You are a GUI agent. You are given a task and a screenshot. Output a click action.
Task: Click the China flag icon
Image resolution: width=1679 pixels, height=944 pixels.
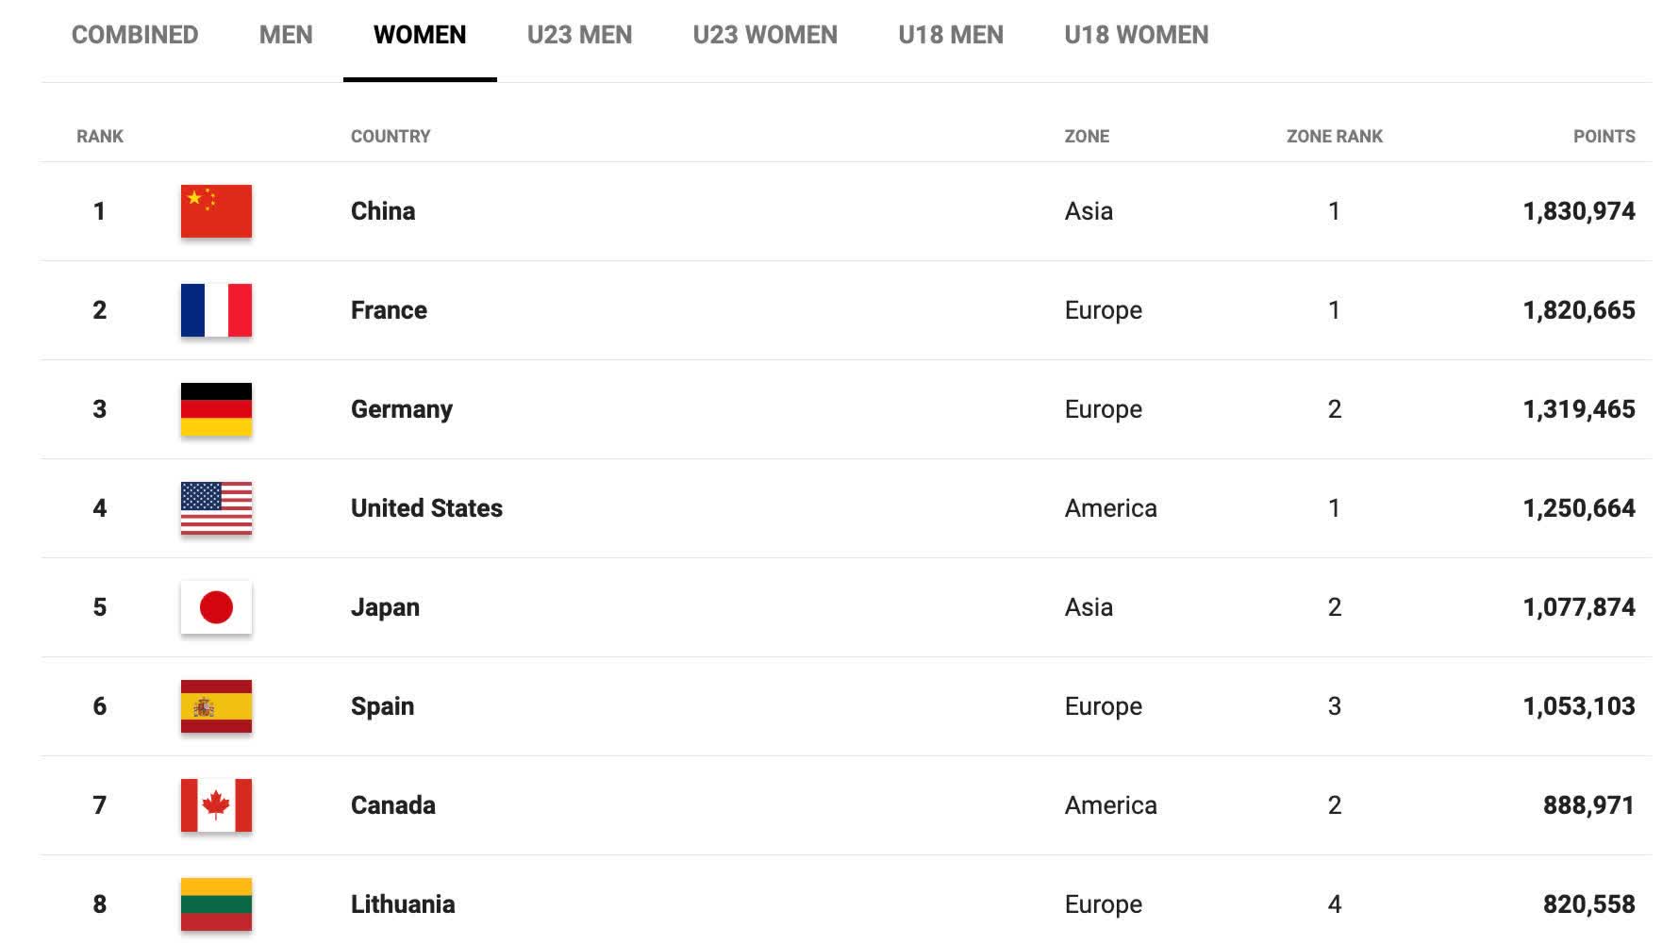coord(216,211)
